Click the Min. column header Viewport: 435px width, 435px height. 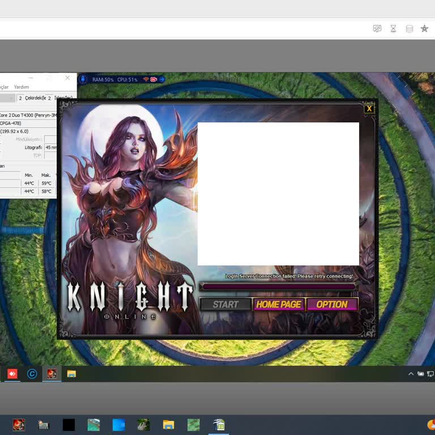(x=29, y=175)
